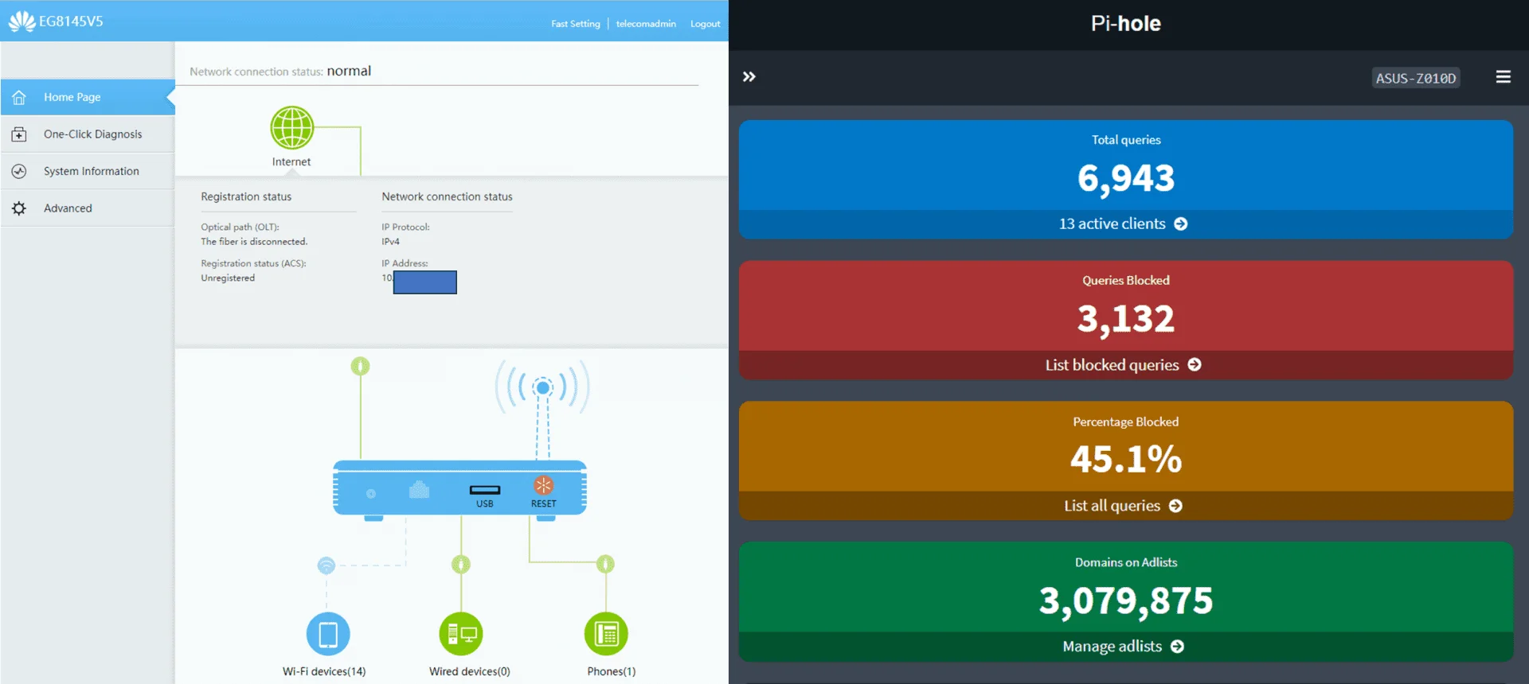Select the Domains on Adlists value 3,079,875

(x=1126, y=600)
